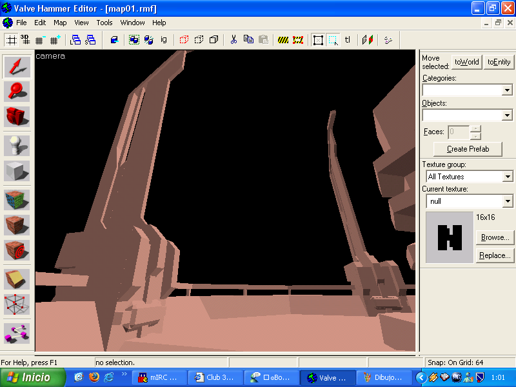The image size is (516, 387).
Task: Select the red arrow Selection tool
Action: (17, 66)
